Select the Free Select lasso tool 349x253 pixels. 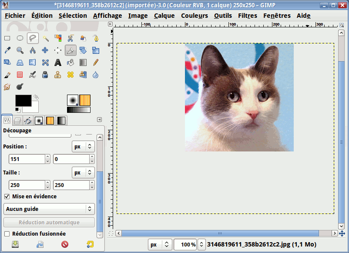[32, 38]
